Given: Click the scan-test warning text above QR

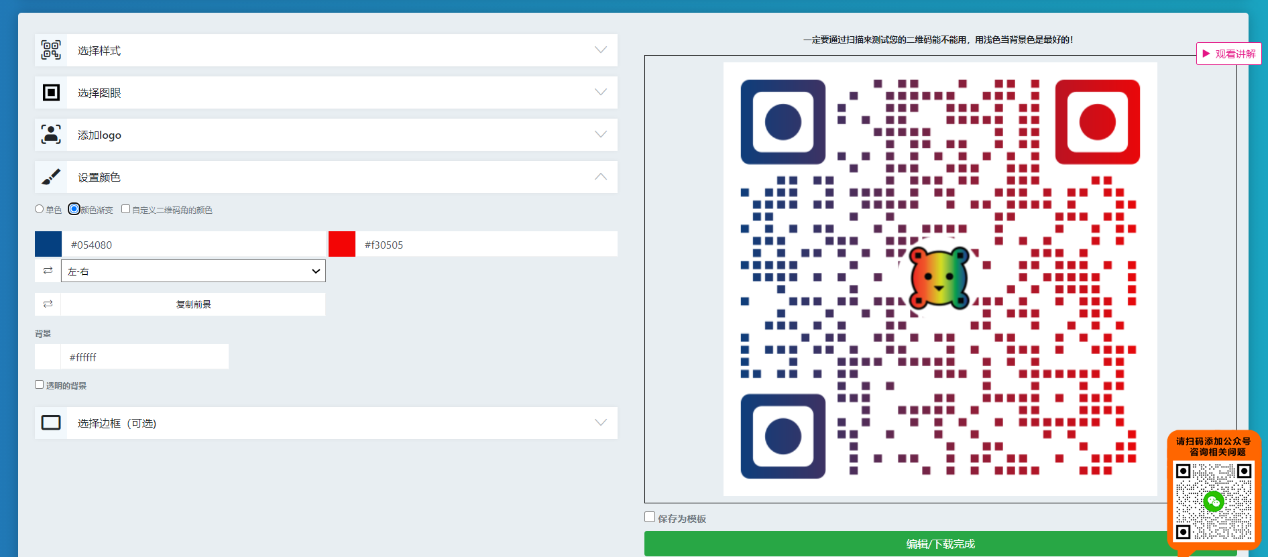Looking at the screenshot, I should pyautogui.click(x=938, y=40).
